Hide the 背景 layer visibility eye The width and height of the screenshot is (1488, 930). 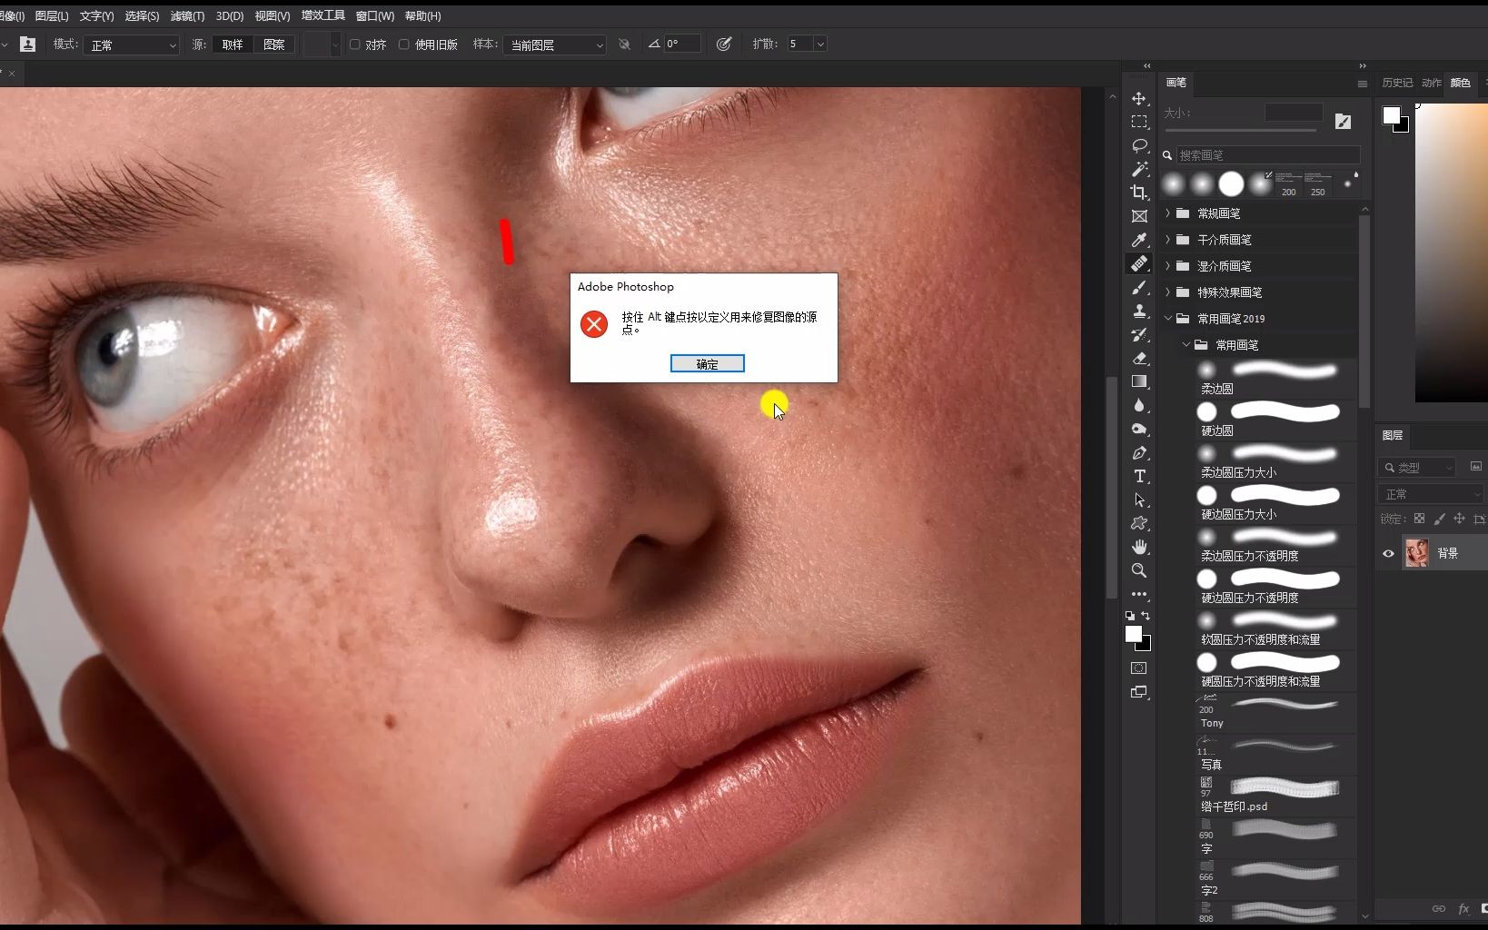click(1388, 553)
